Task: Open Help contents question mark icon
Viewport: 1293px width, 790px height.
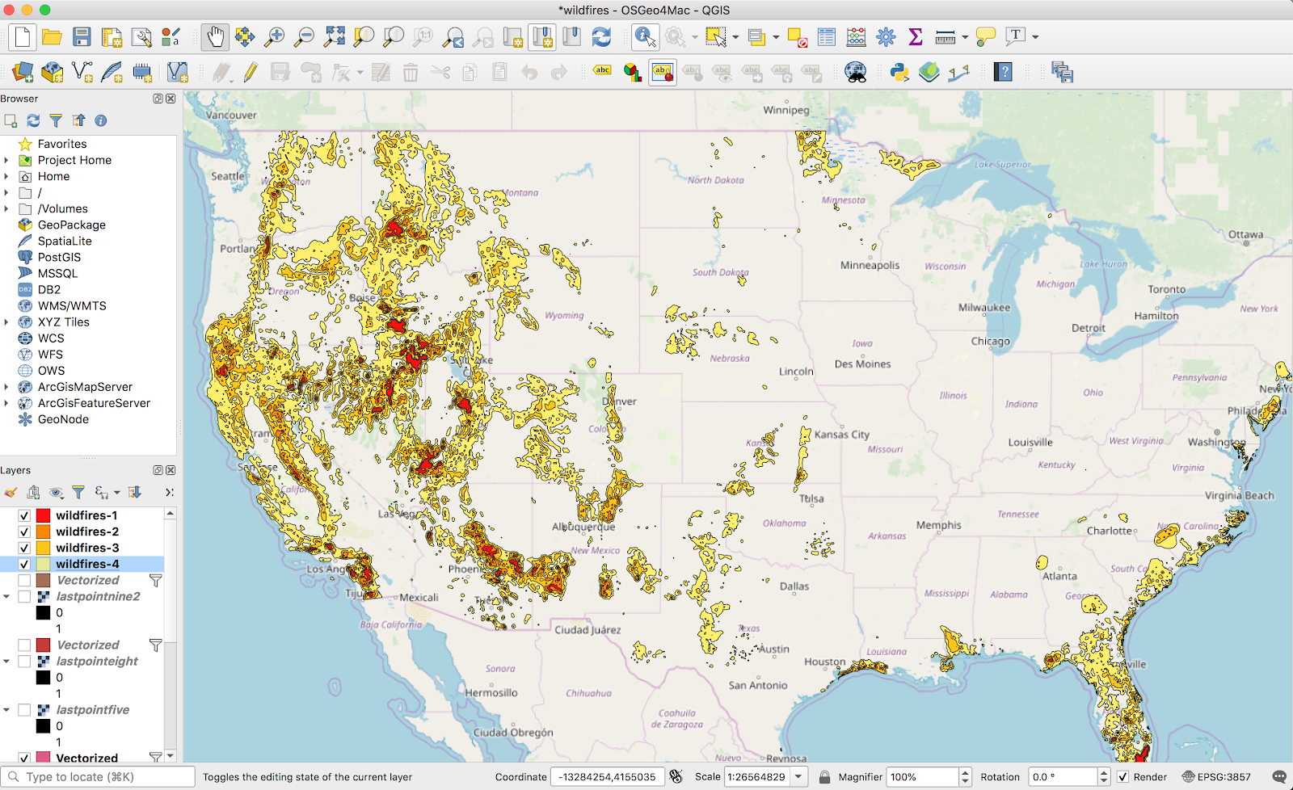Action: coord(1003,73)
